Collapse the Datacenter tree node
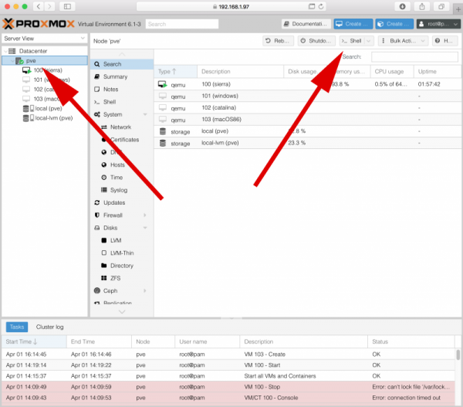Screen dimensions: 463x407 [x=5, y=51]
